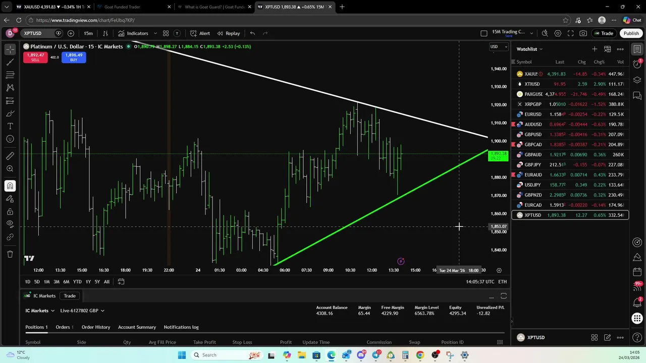Toggle magnet mode in drawing toolbar
Viewport: 646px width, 363px height.
(x=10, y=186)
